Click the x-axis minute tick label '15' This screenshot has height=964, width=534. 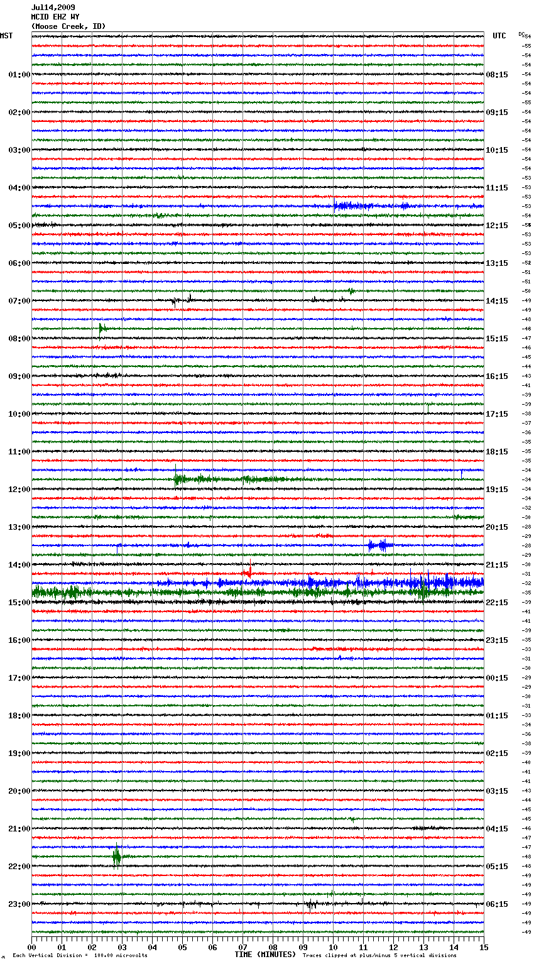pyautogui.click(x=484, y=947)
